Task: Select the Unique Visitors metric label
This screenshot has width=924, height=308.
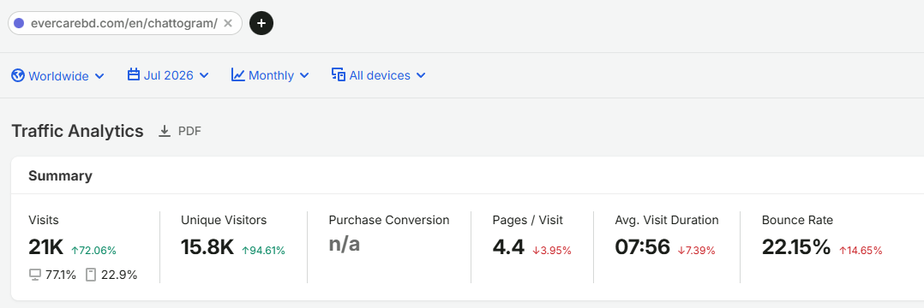Action: (x=224, y=221)
